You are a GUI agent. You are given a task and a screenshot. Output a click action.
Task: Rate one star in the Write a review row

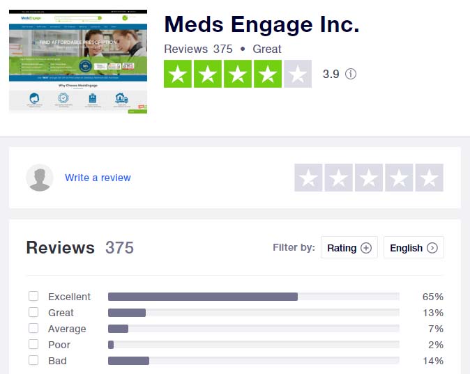coord(308,178)
